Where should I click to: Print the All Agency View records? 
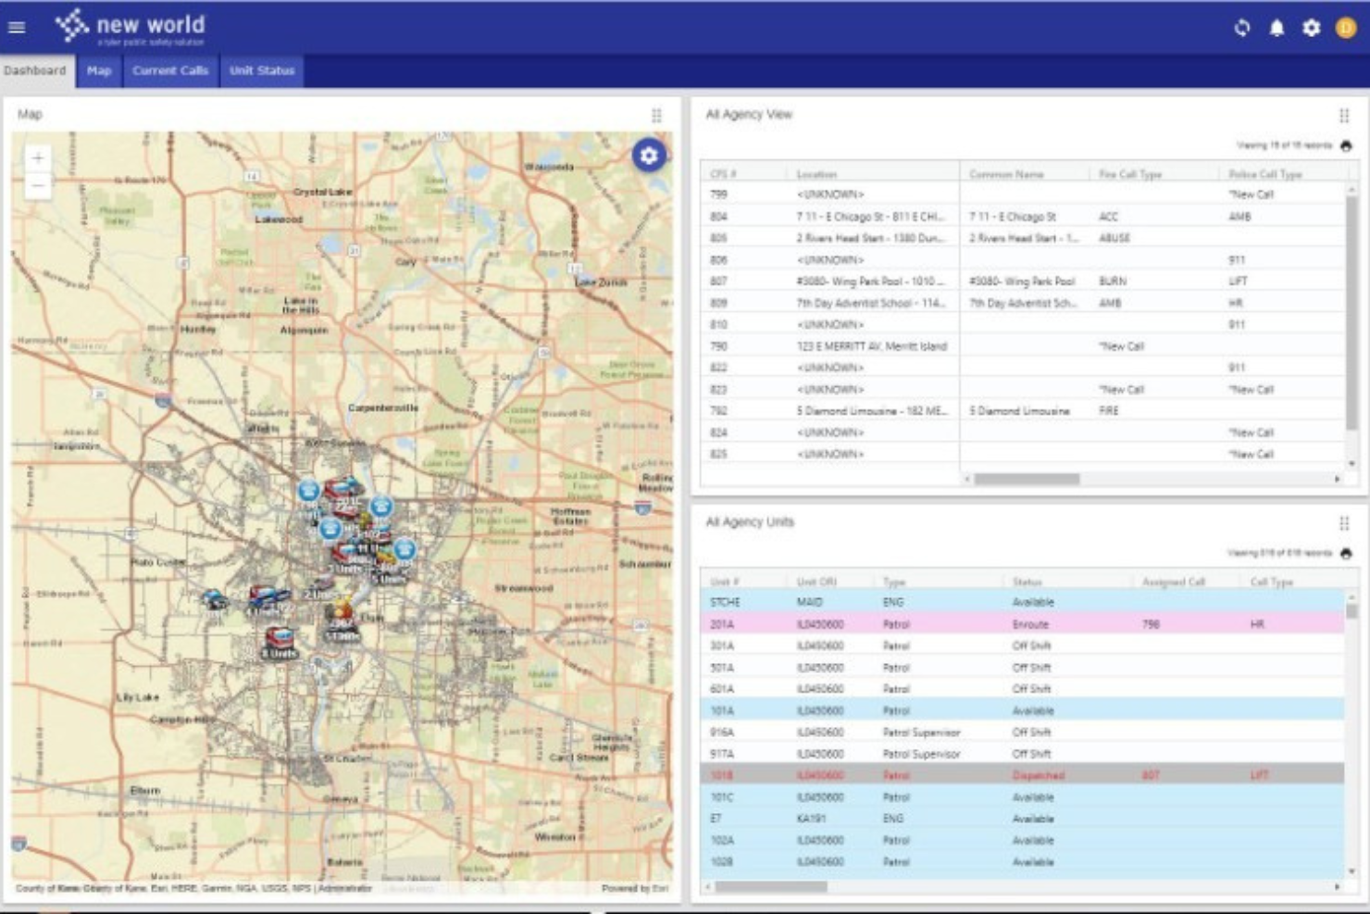coord(1344,145)
